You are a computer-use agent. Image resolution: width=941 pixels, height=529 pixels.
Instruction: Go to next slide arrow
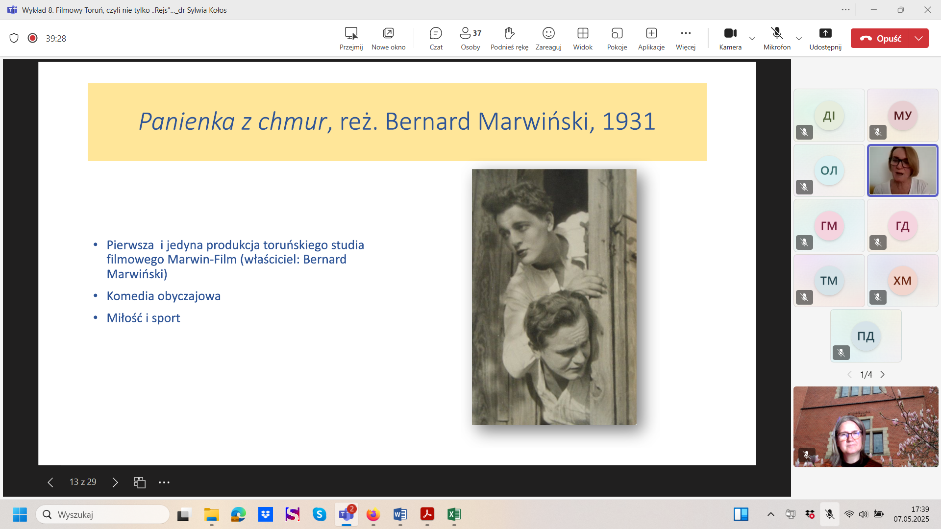(115, 482)
